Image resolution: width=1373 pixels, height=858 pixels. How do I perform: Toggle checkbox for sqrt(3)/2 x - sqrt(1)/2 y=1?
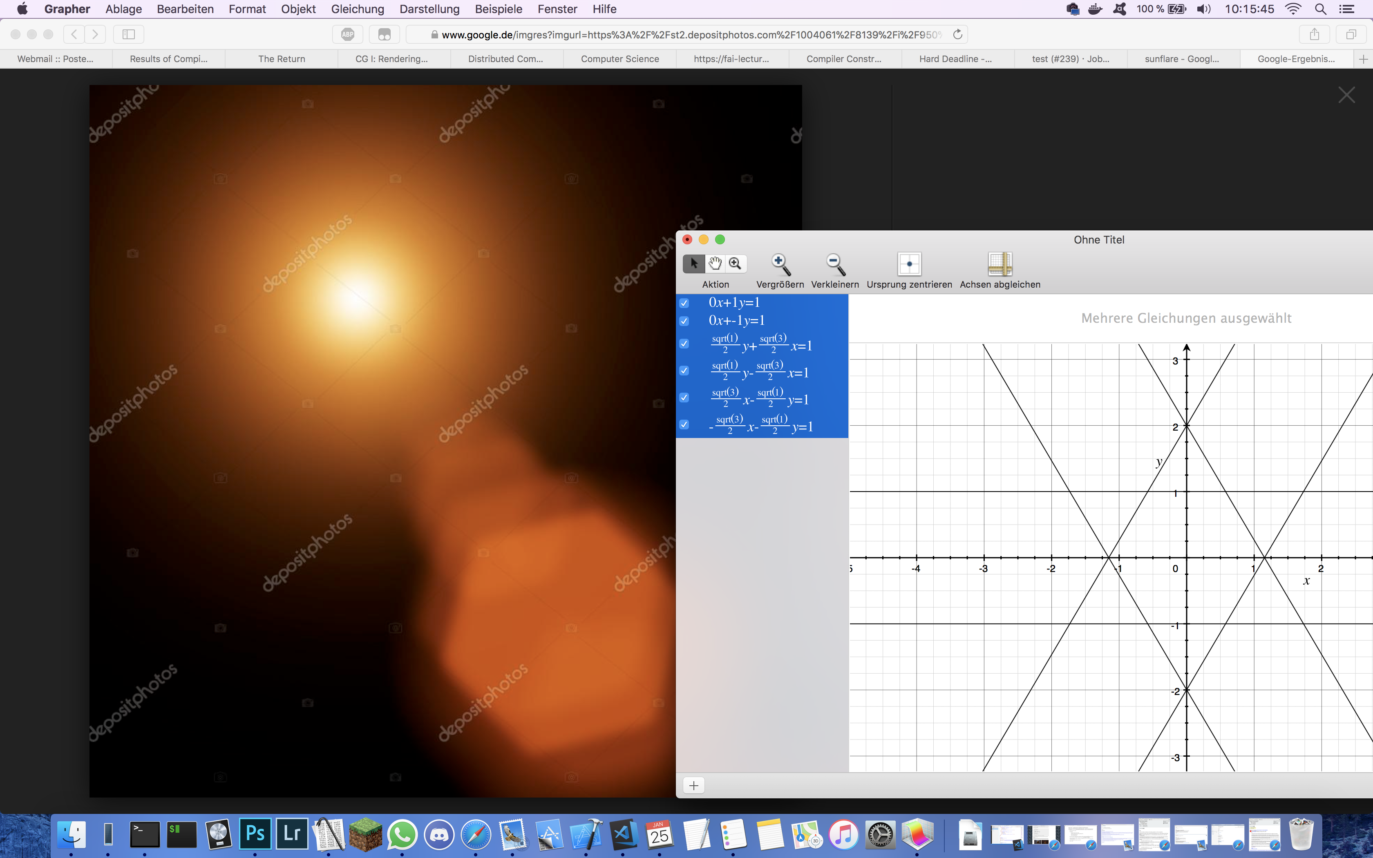684,398
